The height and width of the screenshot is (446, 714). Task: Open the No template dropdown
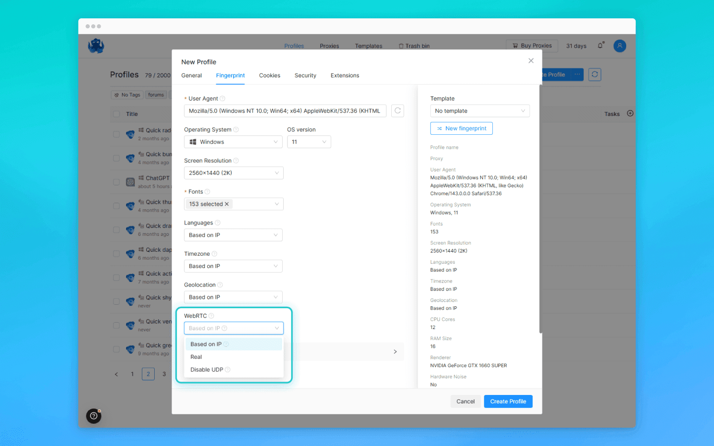click(x=479, y=111)
